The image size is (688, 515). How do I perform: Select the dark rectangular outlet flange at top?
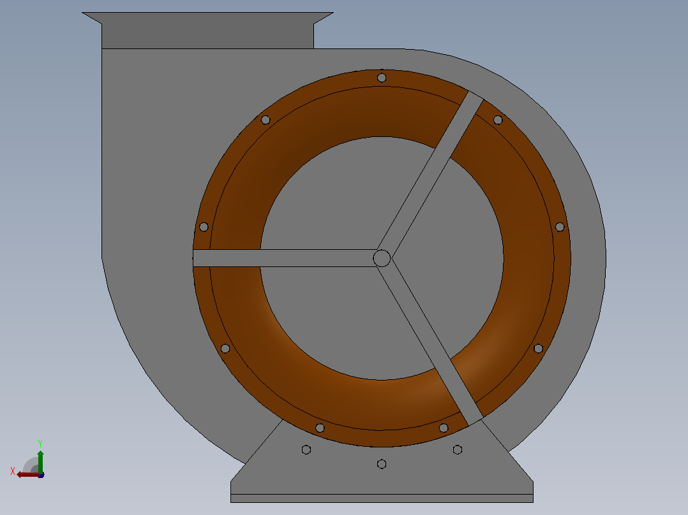[x=207, y=31]
